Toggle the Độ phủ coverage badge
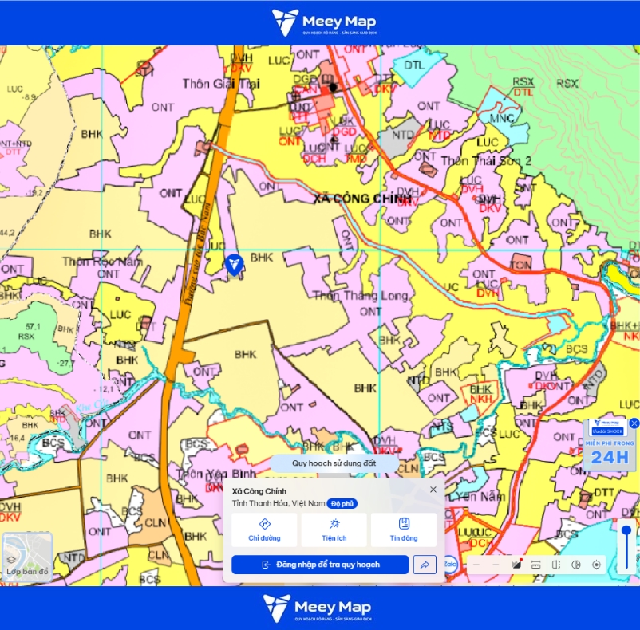Viewport: 640px width, 630px height. 342,503
